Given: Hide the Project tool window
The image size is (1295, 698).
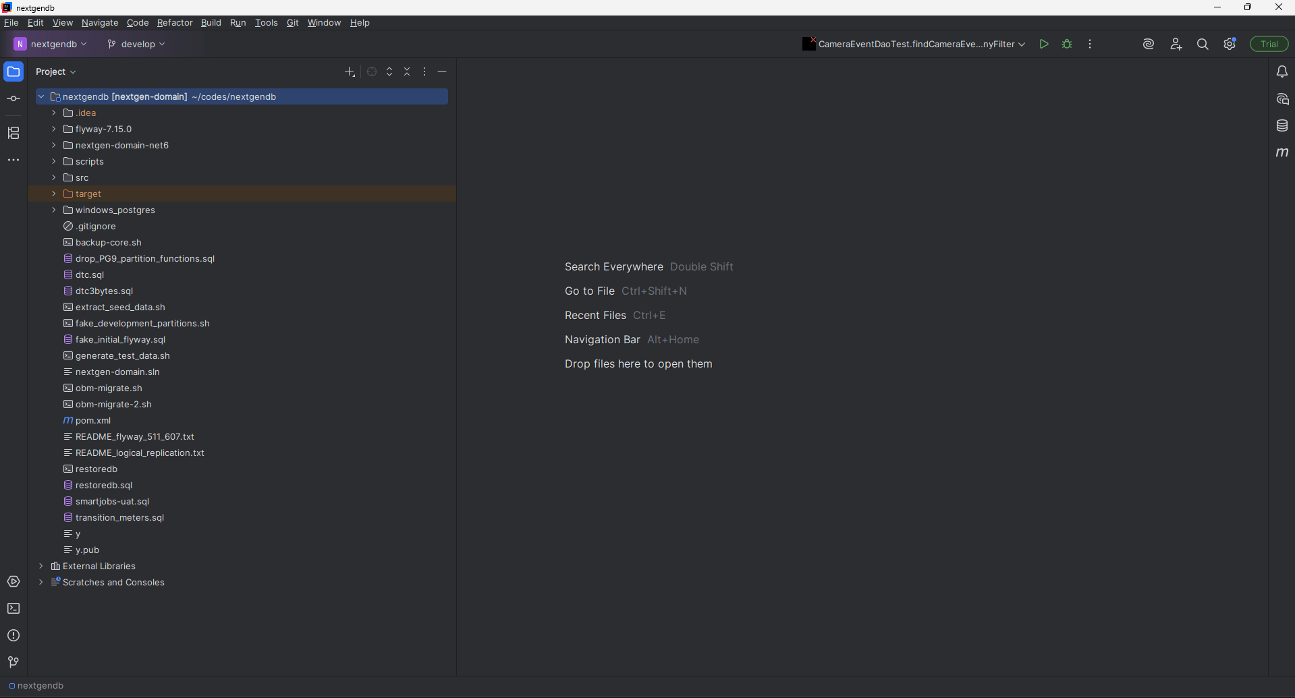Looking at the screenshot, I should point(442,71).
